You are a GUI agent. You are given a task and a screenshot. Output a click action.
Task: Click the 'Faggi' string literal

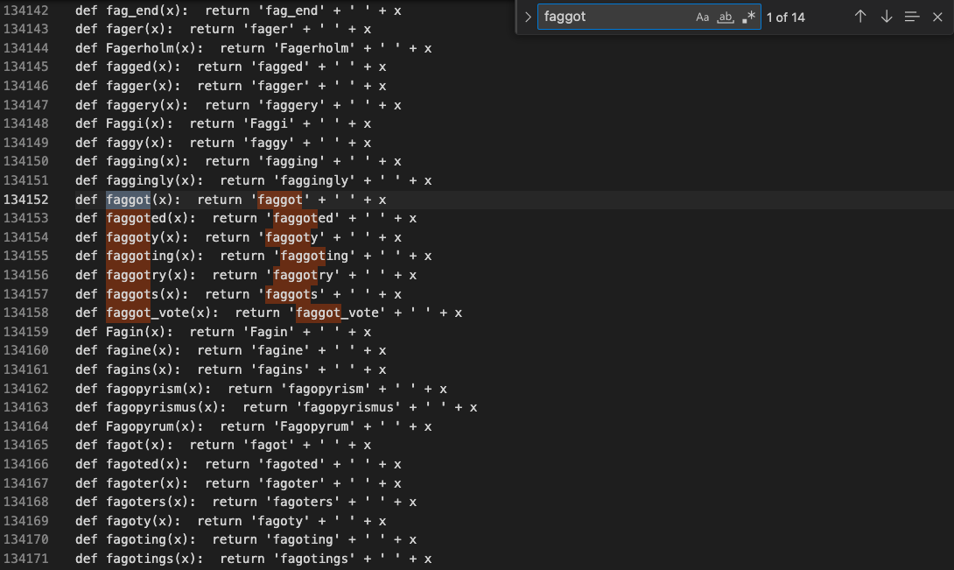[269, 123]
